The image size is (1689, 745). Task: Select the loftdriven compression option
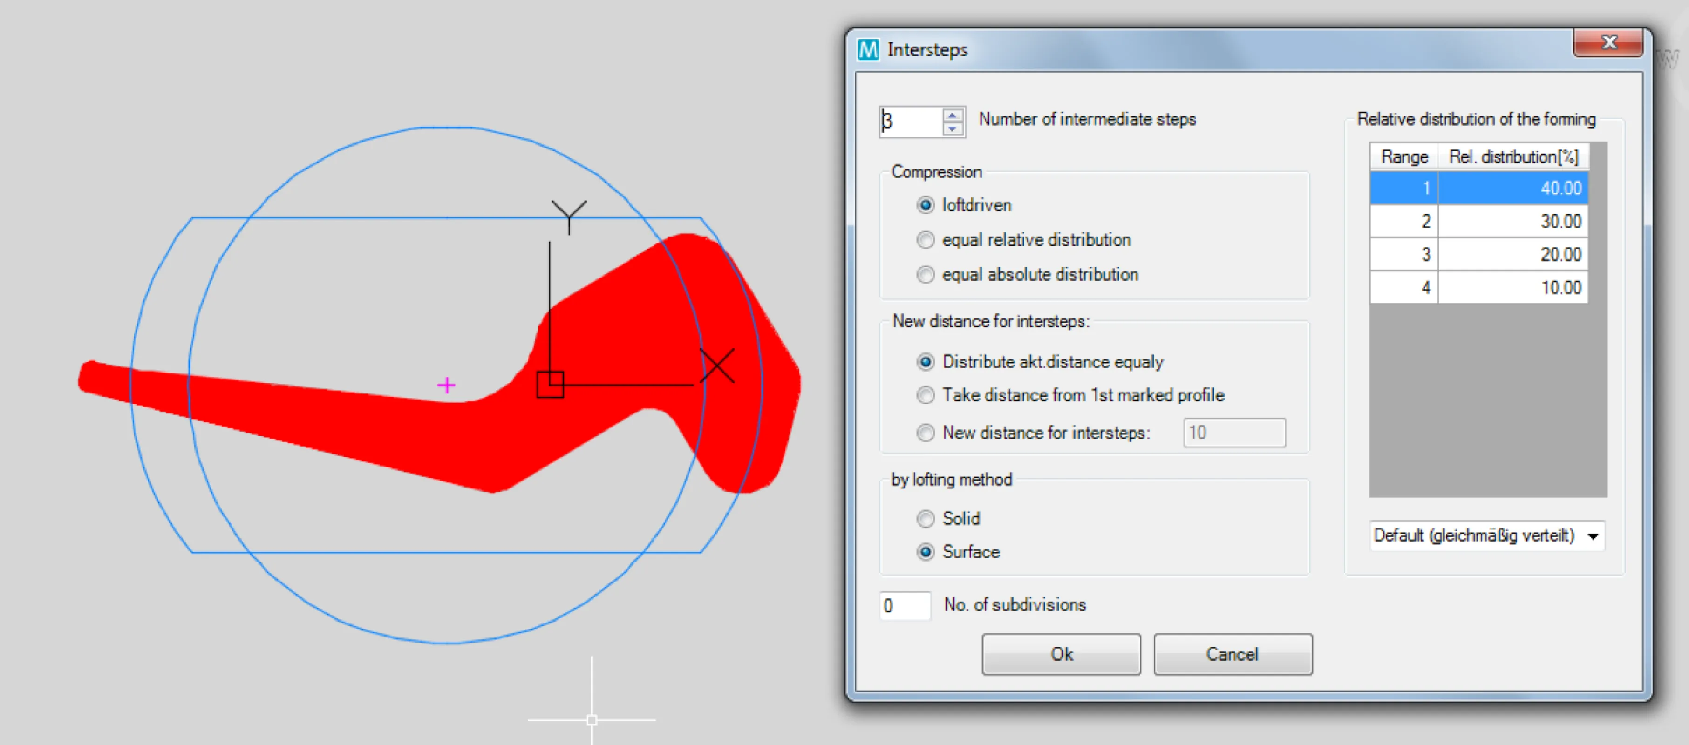(925, 205)
